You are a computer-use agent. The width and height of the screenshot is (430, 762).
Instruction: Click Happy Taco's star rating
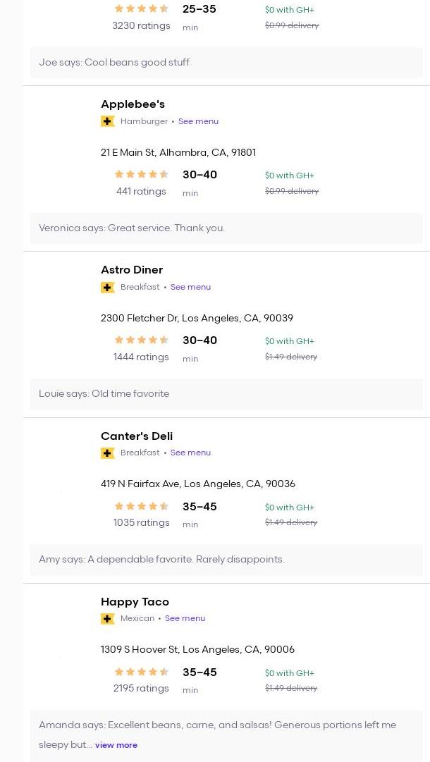coord(141,672)
